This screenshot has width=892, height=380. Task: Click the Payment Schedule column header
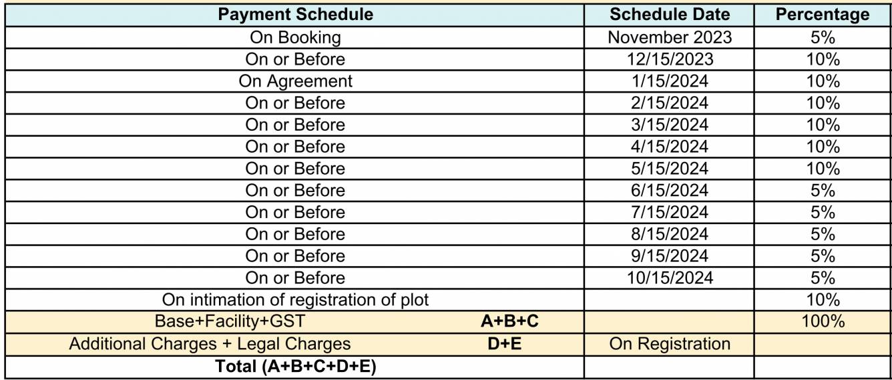point(295,15)
